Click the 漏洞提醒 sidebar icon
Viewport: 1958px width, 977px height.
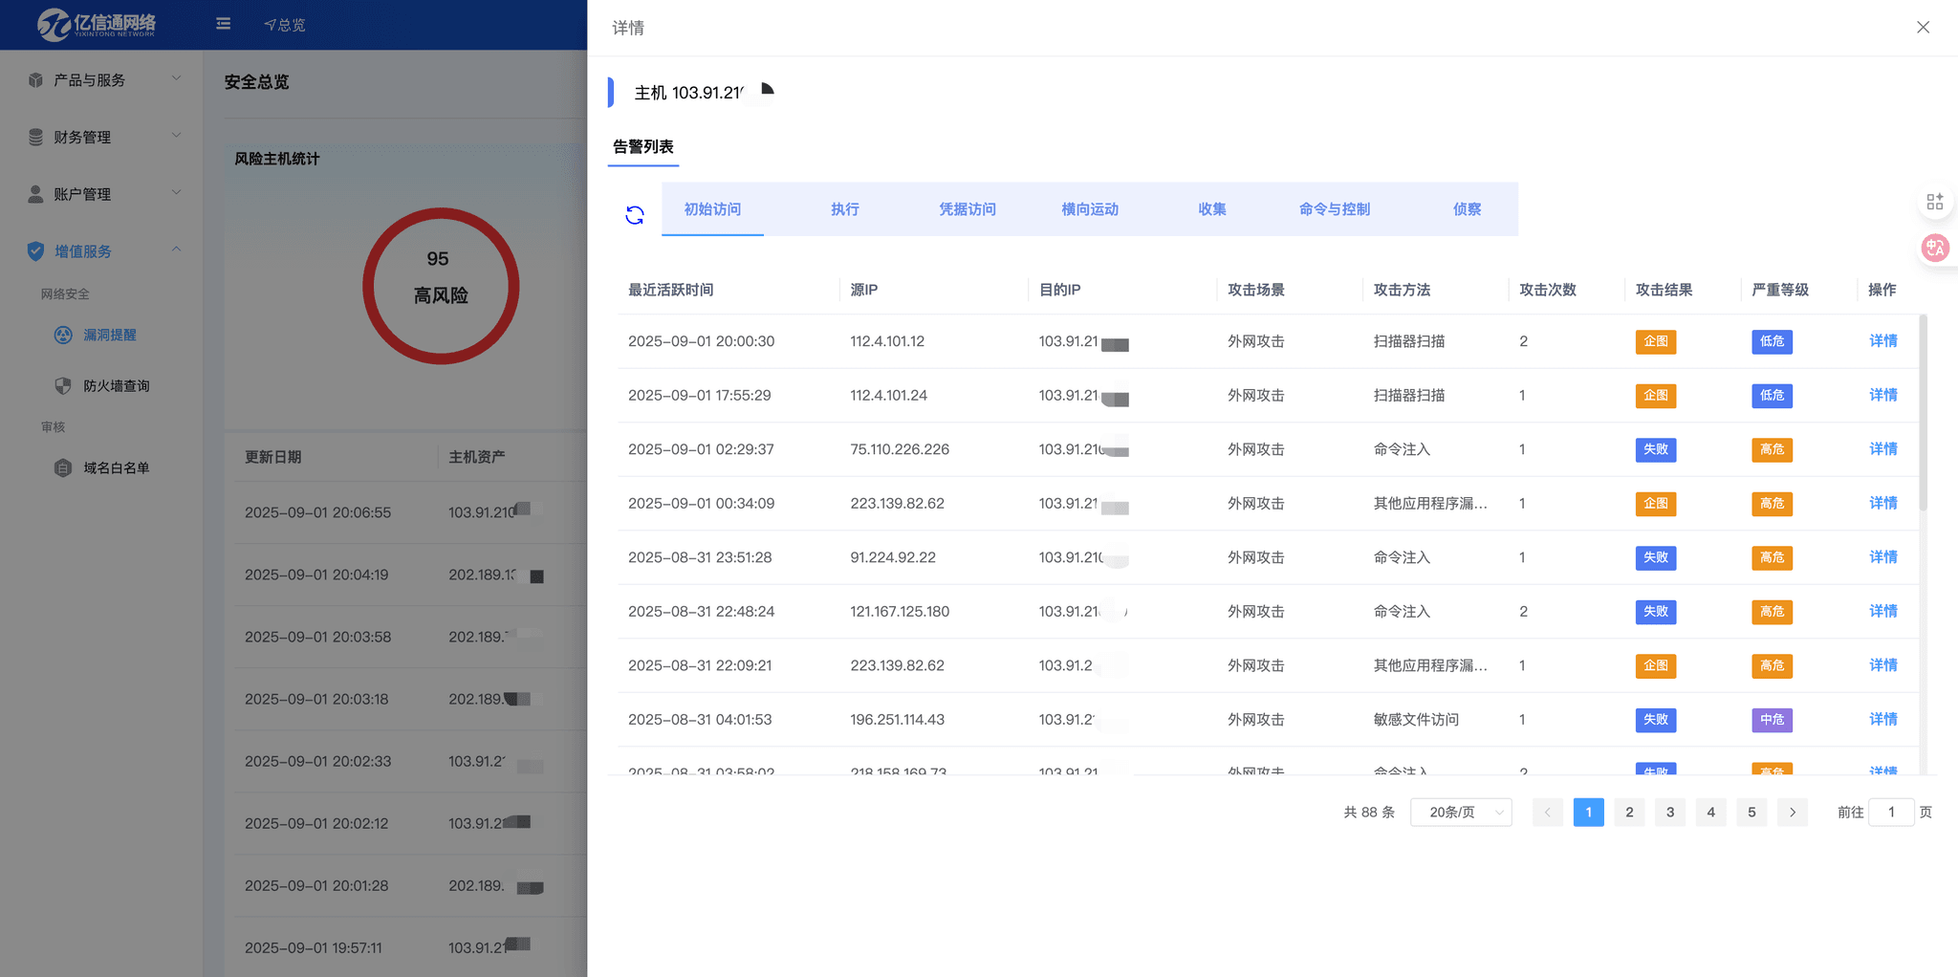63,335
